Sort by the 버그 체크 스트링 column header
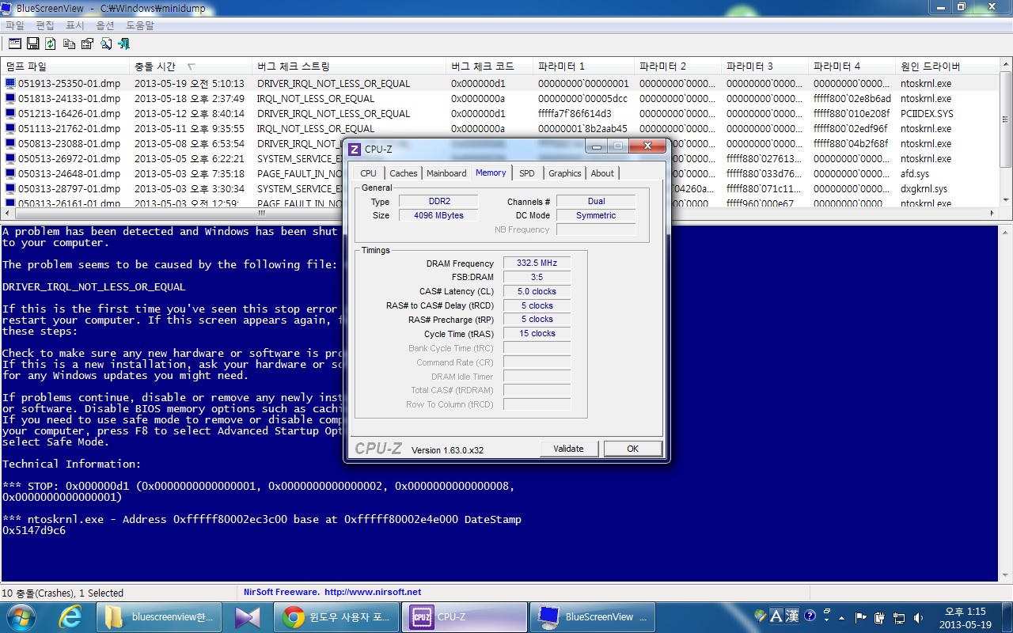The image size is (1013, 633). click(350, 66)
